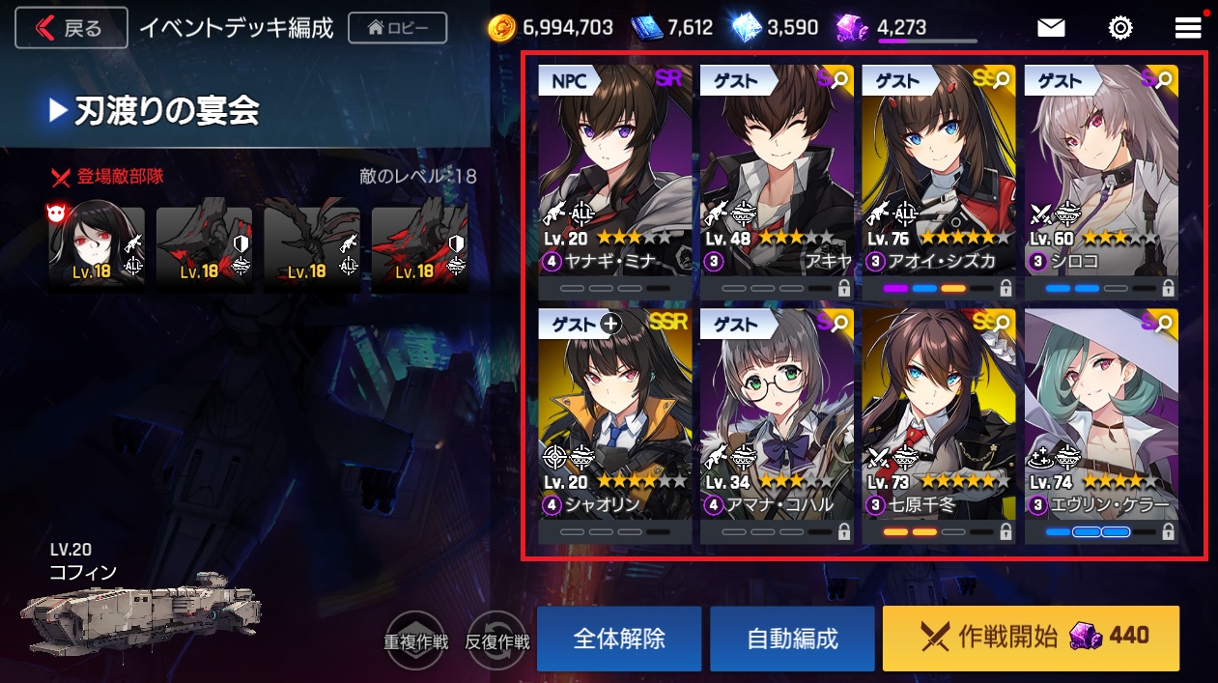Start battle with 作戦開始 button

[1031, 638]
